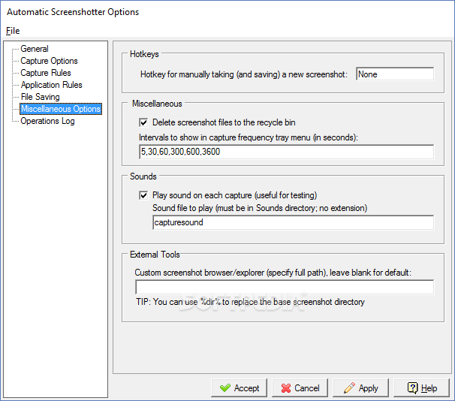Click the capturesound sound file field
455x401 pixels.
tap(293, 222)
